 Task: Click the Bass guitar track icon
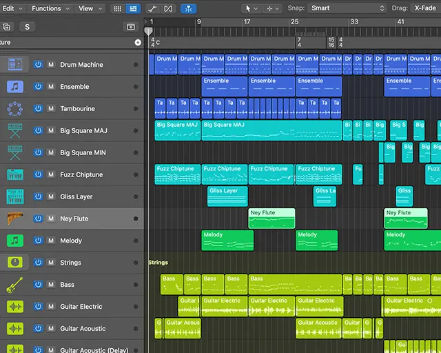click(14, 285)
